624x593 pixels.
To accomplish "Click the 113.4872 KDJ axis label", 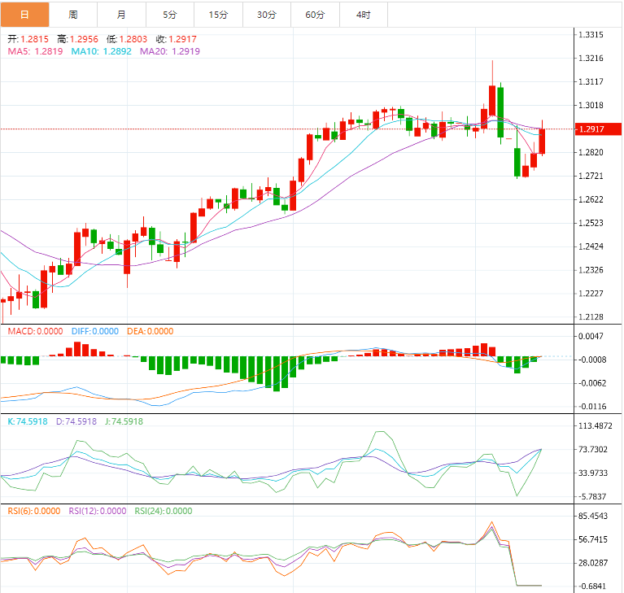I will [596, 426].
